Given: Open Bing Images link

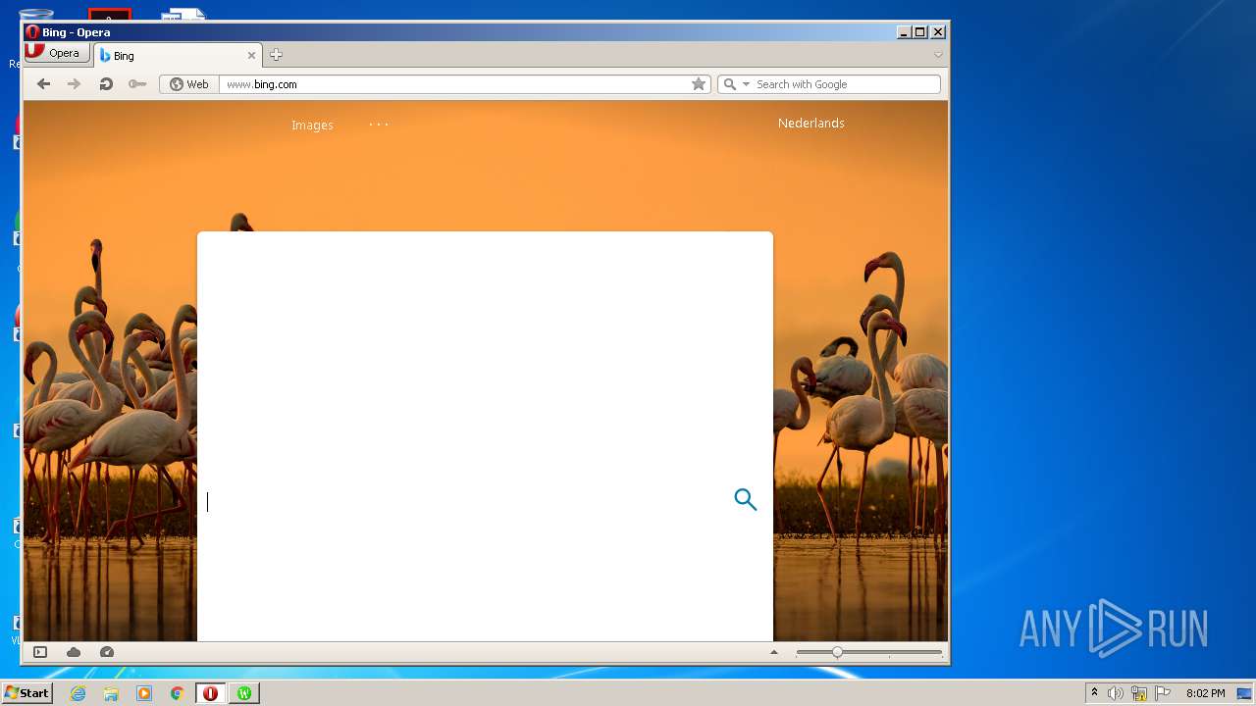Looking at the screenshot, I should 312,126.
